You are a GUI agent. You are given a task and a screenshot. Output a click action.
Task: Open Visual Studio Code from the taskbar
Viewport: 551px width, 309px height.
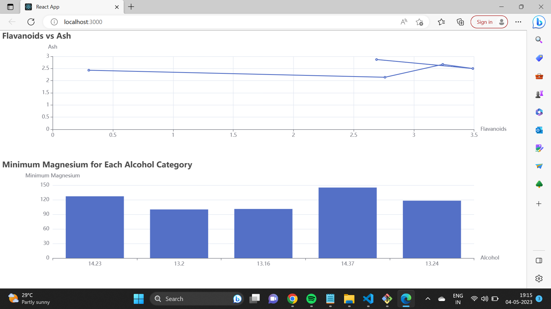tap(368, 299)
